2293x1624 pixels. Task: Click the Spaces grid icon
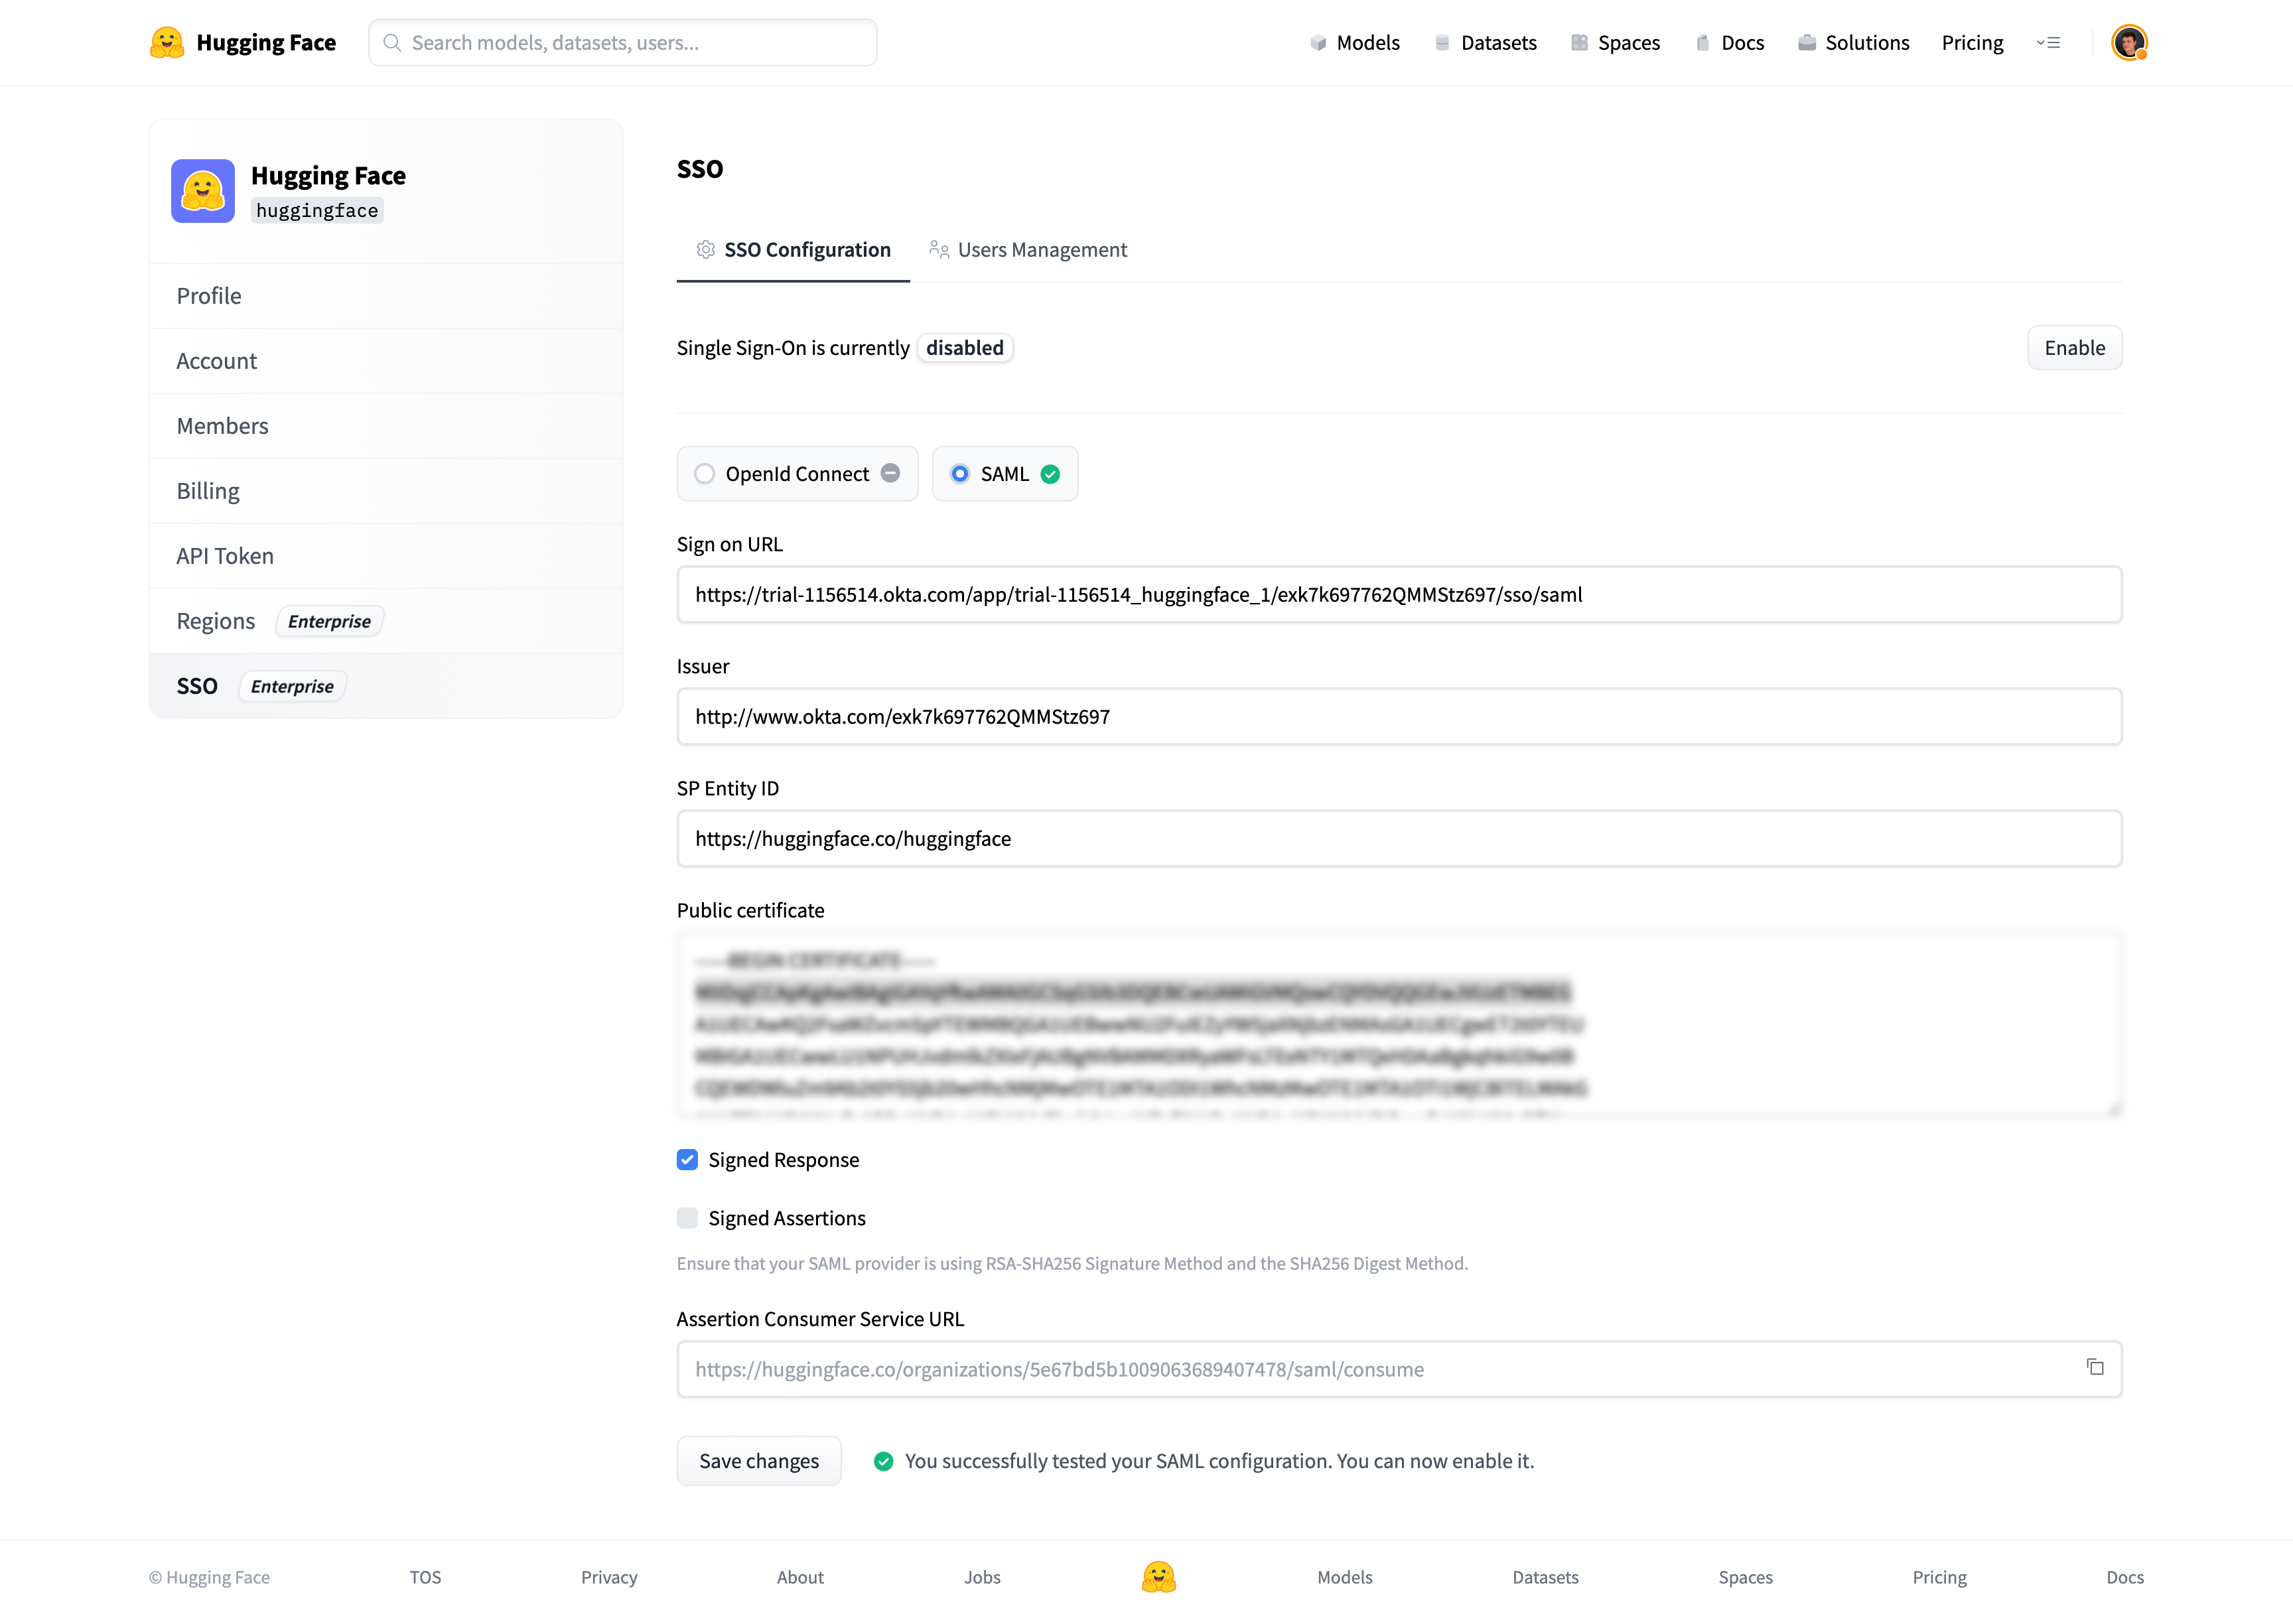(1580, 42)
